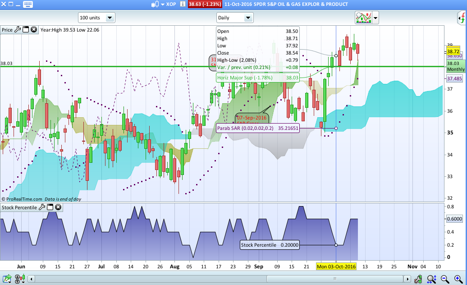Open the instrument info 'i' icon
The height and width of the screenshot is (285, 467).
coord(183,4)
